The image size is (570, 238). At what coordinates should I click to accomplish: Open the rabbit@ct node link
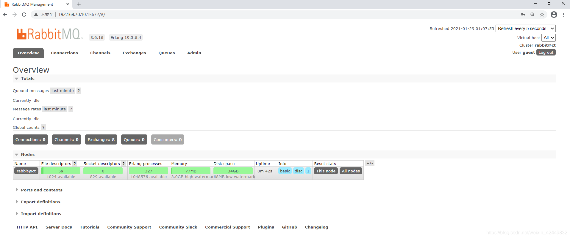[26, 171]
